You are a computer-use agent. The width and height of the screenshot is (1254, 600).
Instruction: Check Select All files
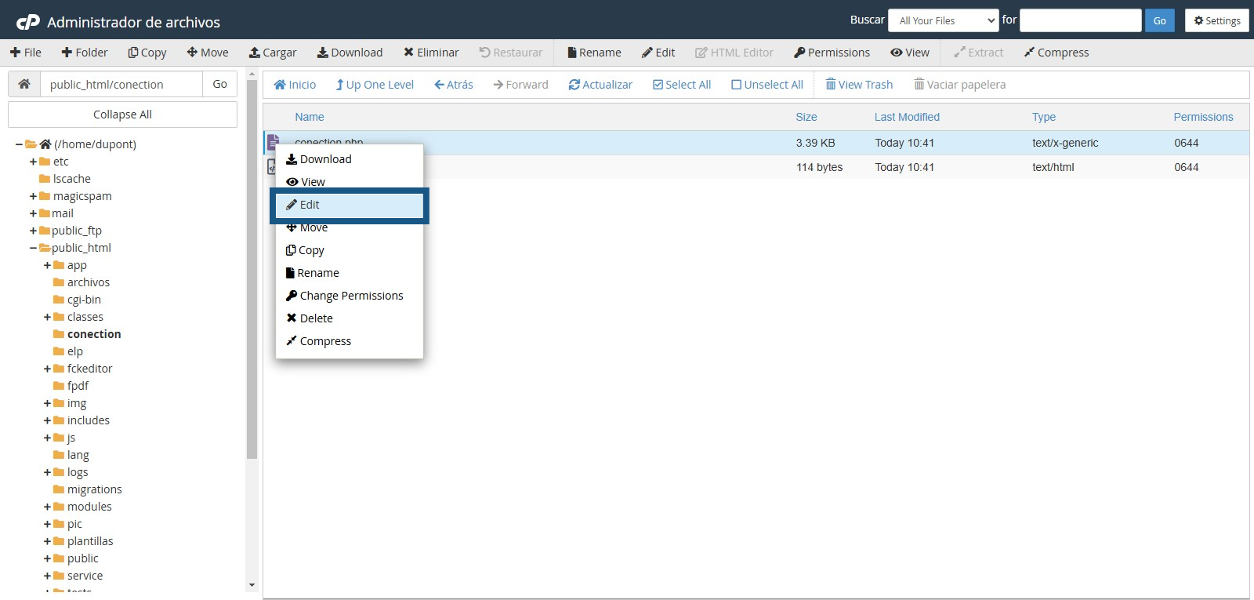[682, 85]
